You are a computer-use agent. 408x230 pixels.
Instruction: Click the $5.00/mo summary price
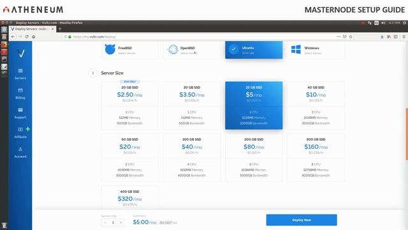tap(145, 222)
